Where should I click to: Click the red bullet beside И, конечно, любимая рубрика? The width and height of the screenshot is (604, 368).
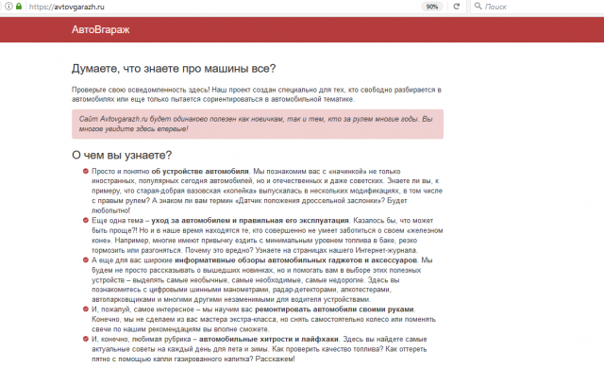pyautogui.click(x=86, y=339)
